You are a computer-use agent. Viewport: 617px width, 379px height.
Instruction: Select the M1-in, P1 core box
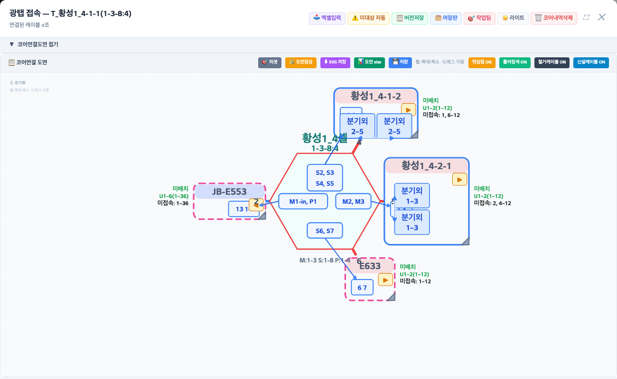point(303,201)
